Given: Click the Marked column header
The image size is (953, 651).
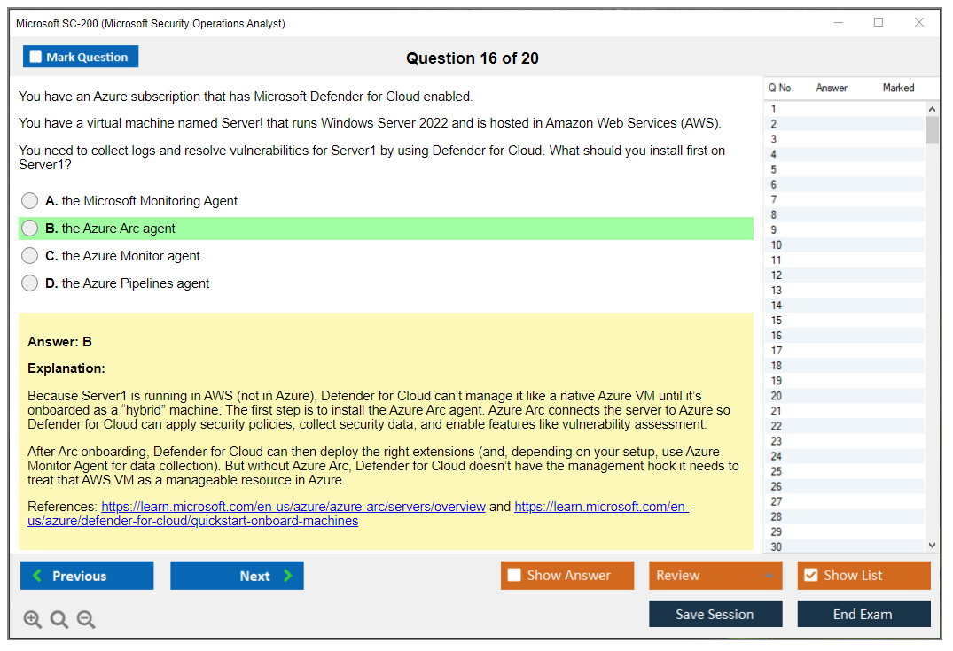Looking at the screenshot, I should (x=898, y=88).
